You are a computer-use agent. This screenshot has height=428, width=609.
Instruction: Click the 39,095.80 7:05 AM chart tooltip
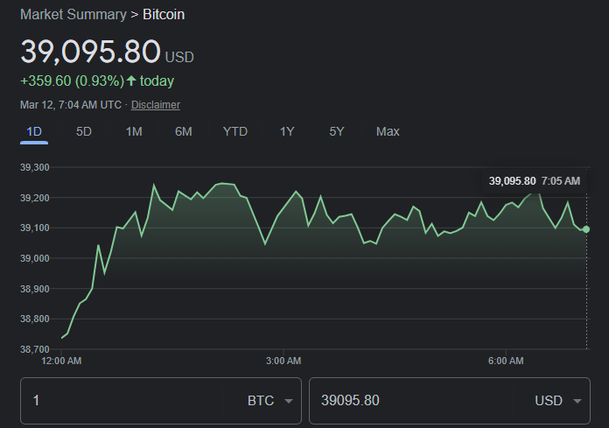click(535, 181)
